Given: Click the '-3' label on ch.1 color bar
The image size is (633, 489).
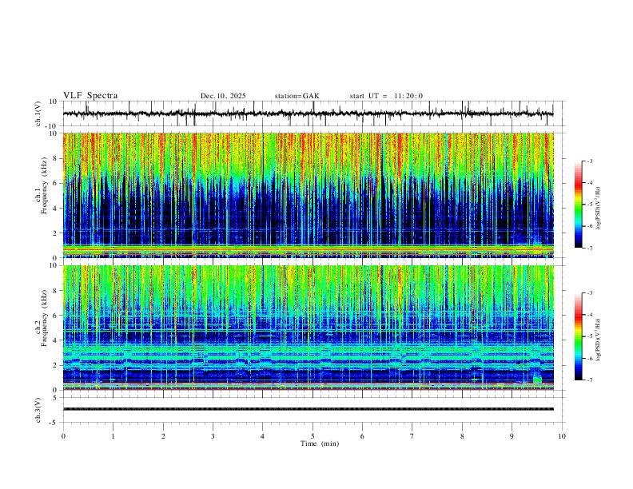Looking at the screenshot, I should (589, 161).
